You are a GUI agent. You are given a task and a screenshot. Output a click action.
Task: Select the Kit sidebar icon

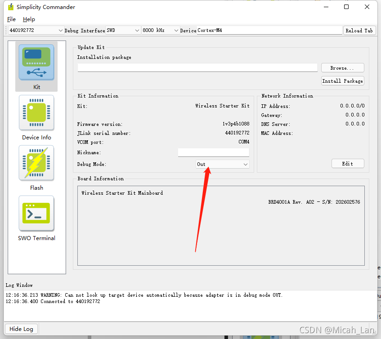pos(36,66)
